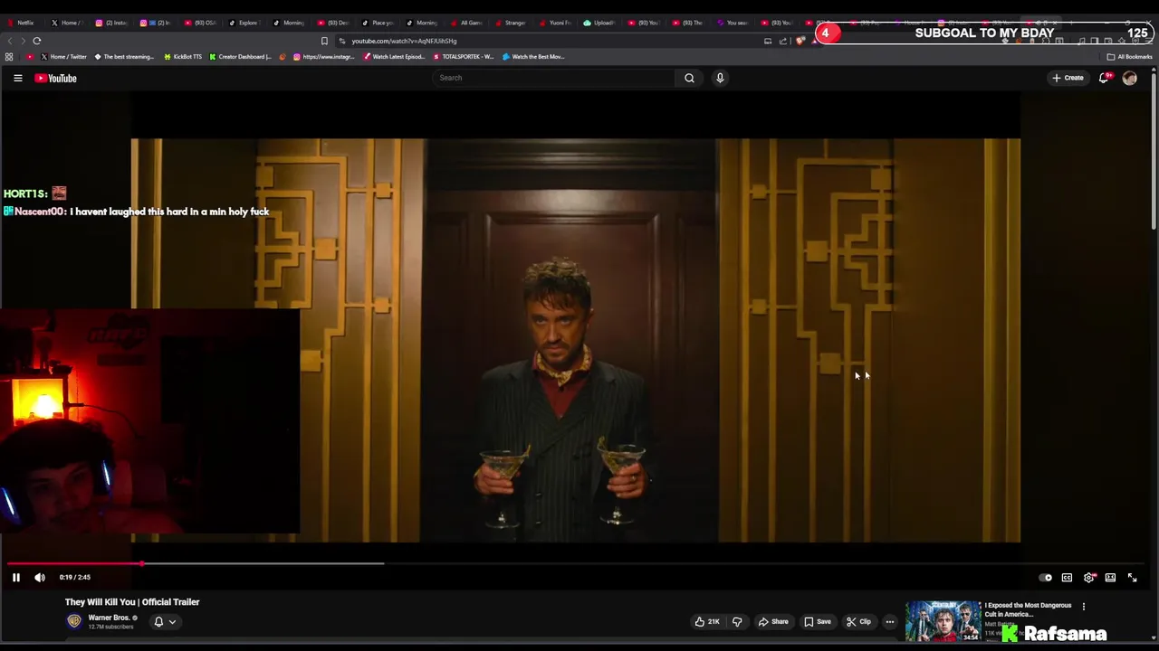Open the Watch the Best Movies bookmark
This screenshot has width=1159, height=651.
[533, 57]
